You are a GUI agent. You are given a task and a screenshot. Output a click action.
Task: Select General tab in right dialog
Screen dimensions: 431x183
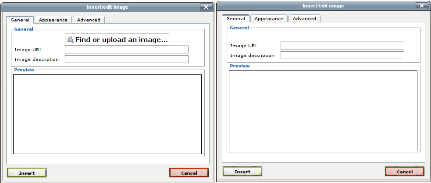(235, 18)
